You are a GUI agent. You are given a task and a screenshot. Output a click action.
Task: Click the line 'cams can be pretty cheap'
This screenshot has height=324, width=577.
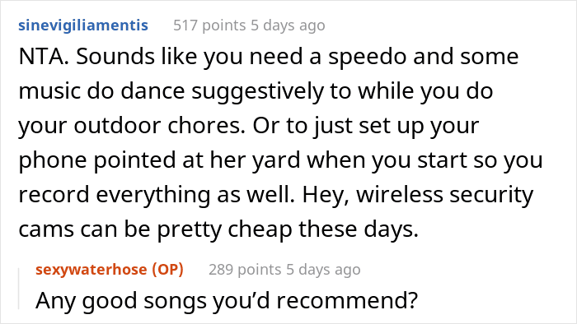click(x=218, y=229)
